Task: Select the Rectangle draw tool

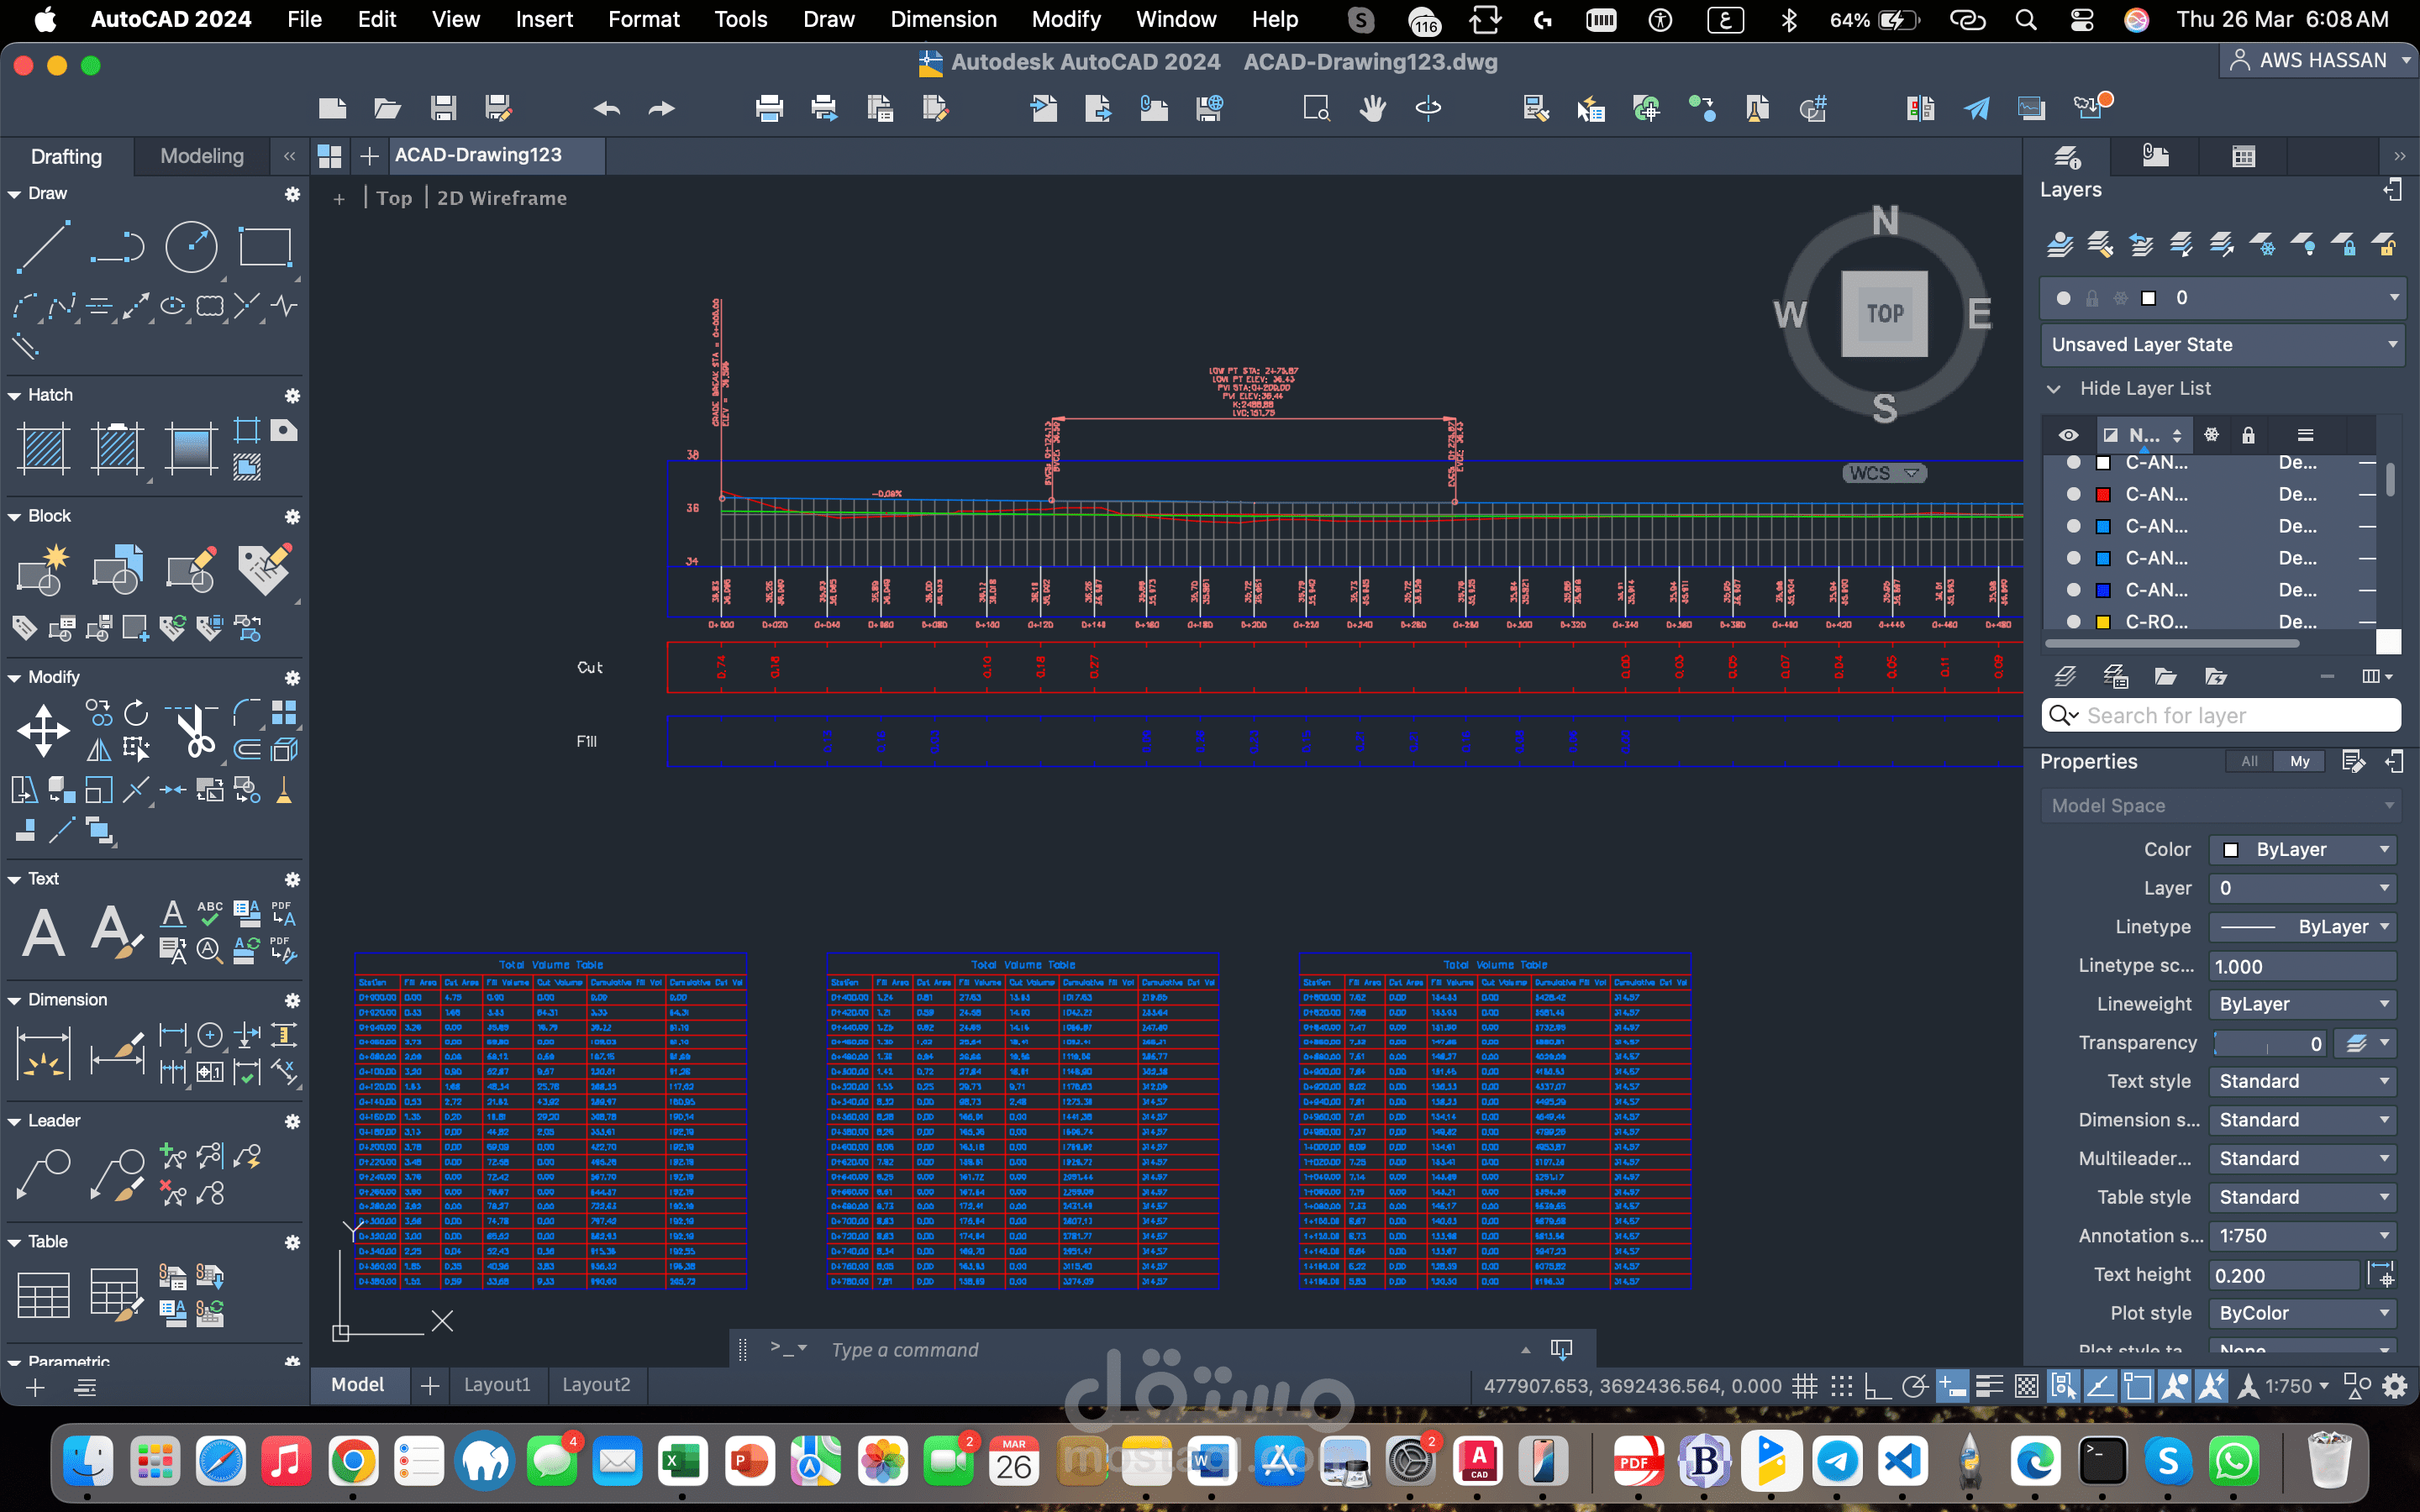Action: point(265,246)
